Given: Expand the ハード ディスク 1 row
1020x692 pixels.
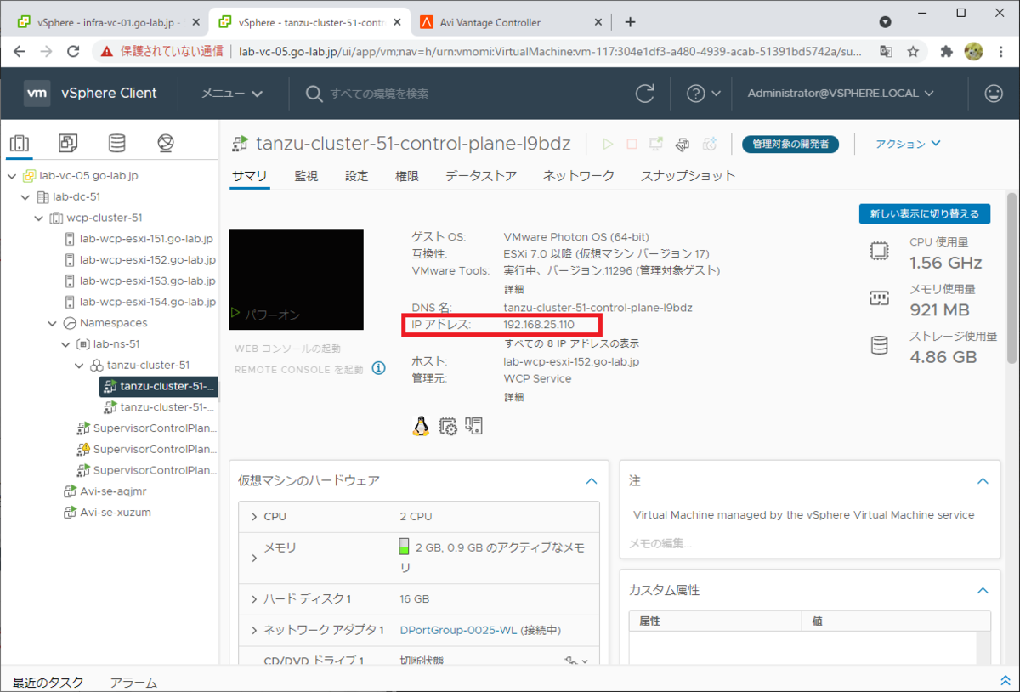Looking at the screenshot, I should [x=253, y=599].
